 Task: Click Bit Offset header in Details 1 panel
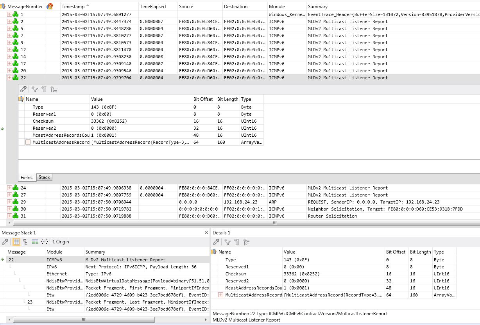tap(396, 252)
